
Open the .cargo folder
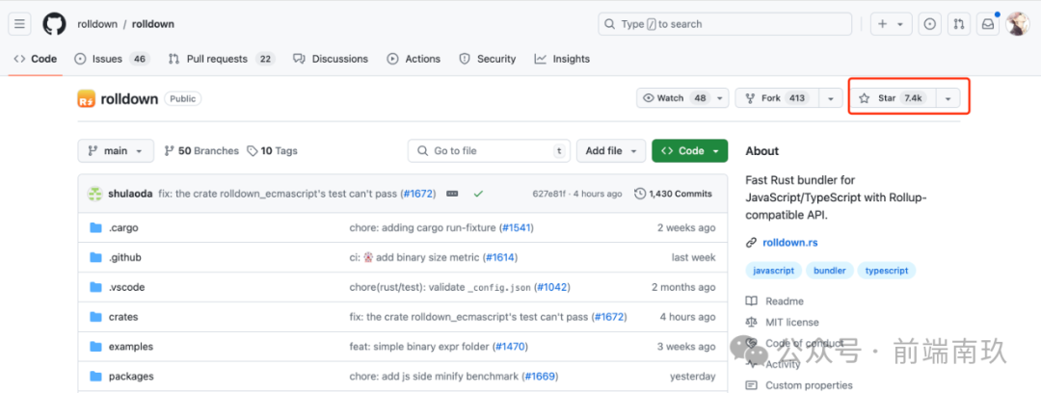click(123, 227)
